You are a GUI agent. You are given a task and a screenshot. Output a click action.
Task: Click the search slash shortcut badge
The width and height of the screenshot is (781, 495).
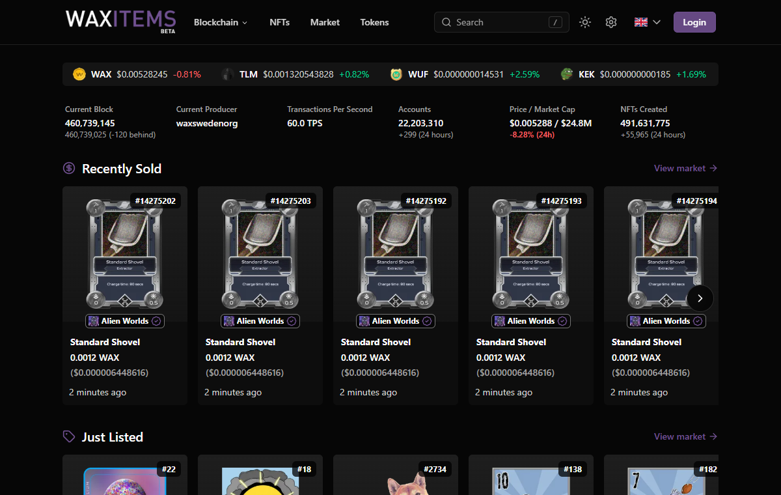click(555, 22)
